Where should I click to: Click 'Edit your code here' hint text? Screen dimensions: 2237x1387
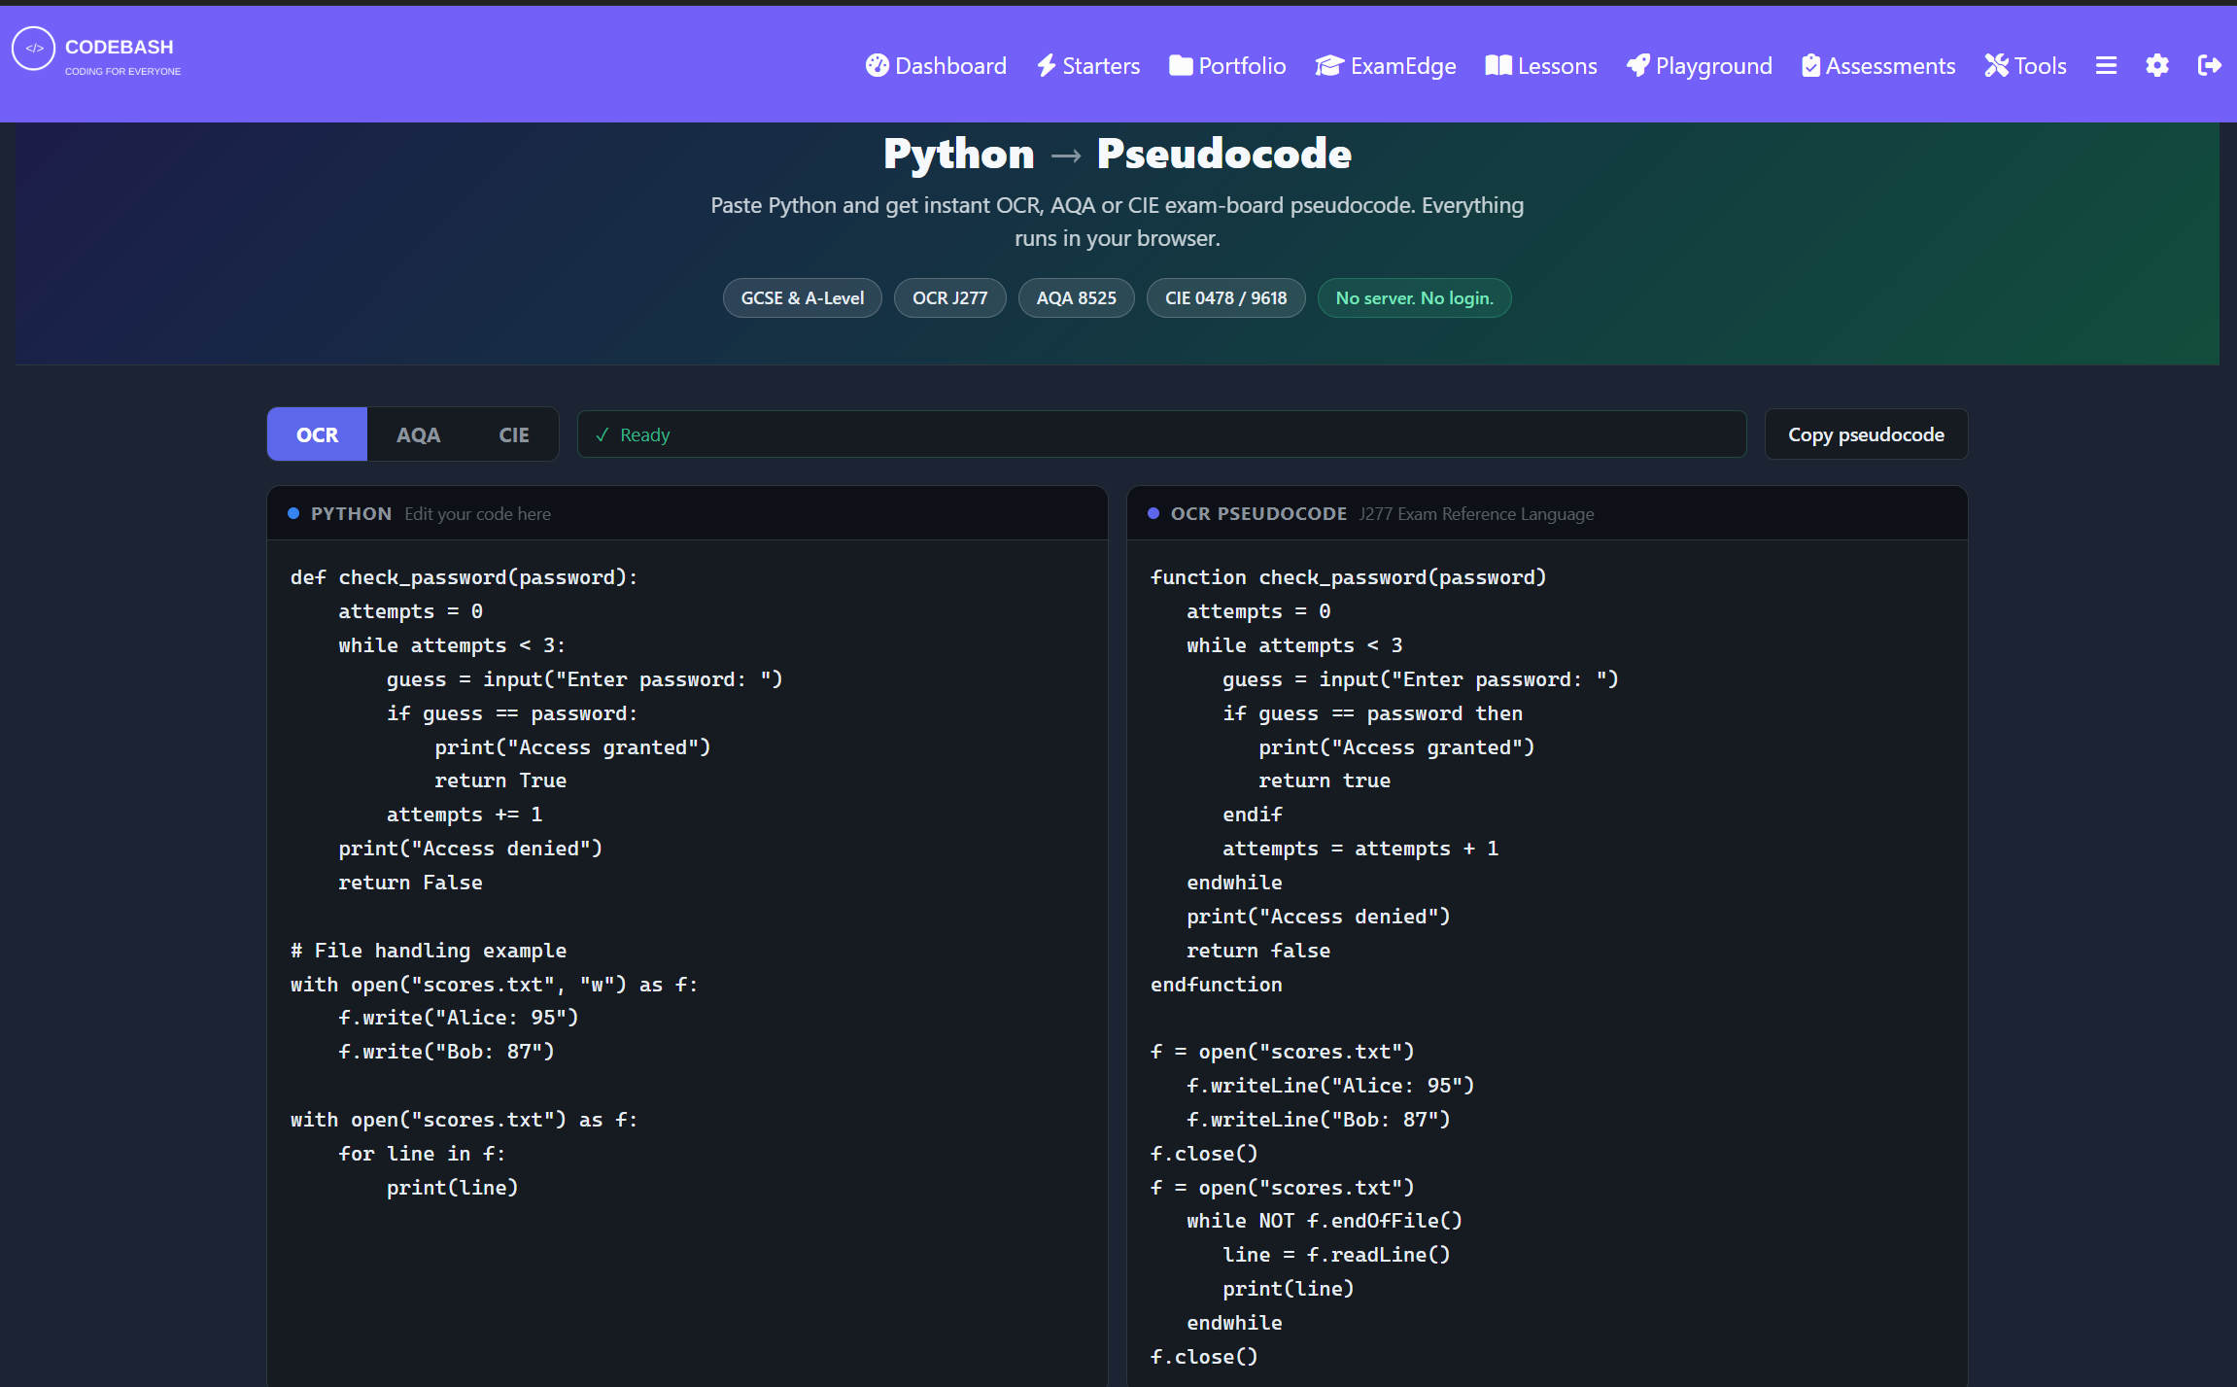click(477, 513)
